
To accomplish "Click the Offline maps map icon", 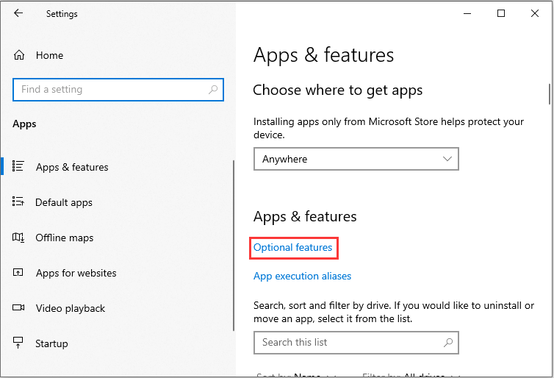I will (19, 238).
